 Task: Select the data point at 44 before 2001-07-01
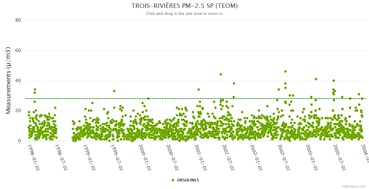pyautogui.click(x=221, y=74)
